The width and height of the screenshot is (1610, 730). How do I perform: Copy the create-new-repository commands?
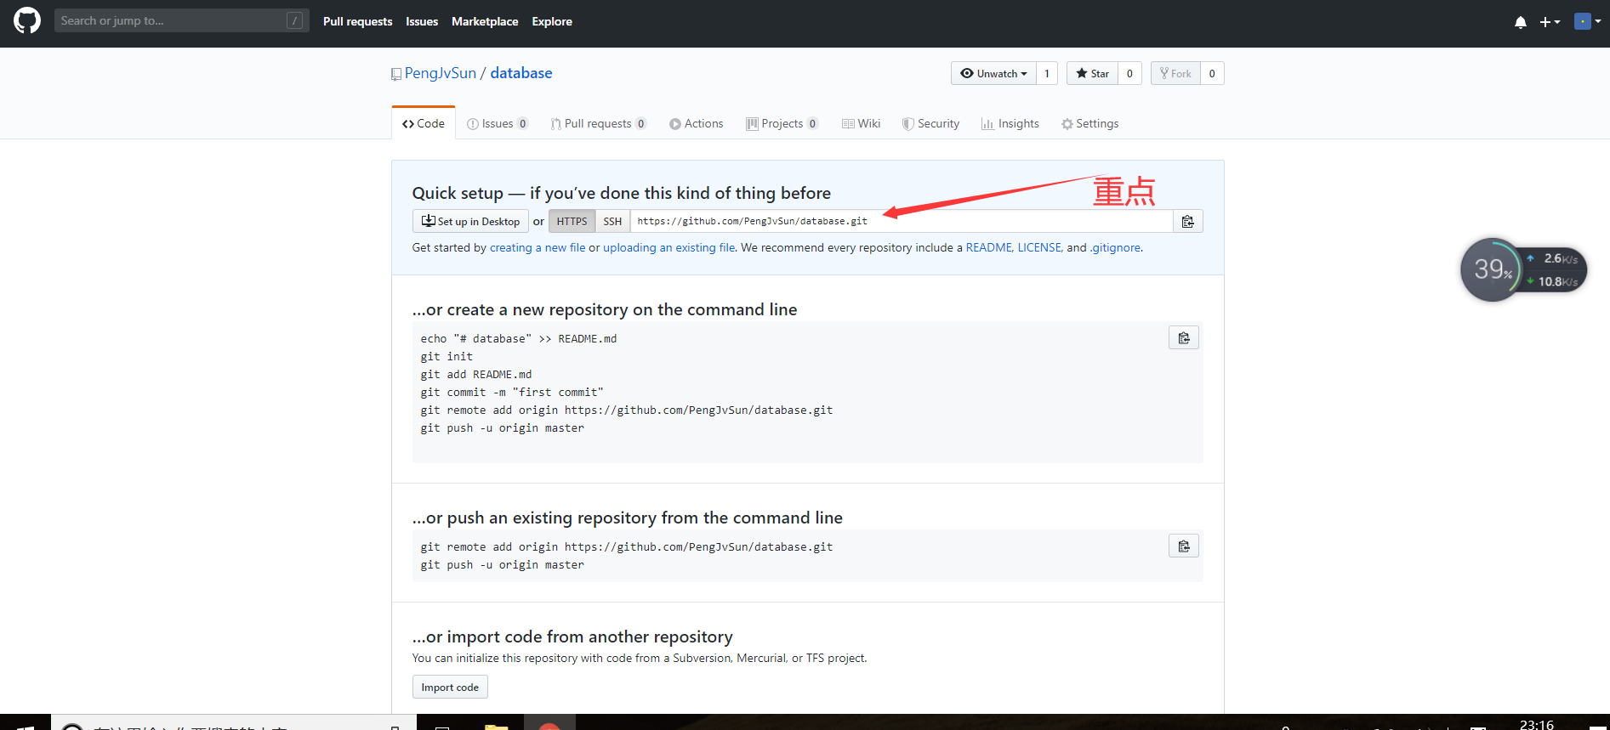click(1183, 337)
